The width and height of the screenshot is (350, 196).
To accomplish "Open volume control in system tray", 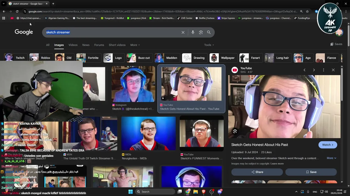I will 326,192.
